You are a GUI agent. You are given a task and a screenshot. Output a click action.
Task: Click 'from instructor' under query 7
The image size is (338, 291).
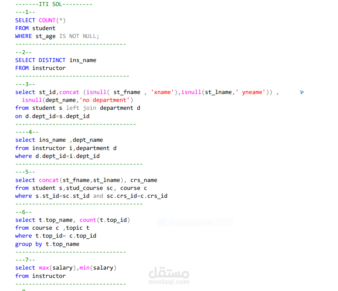(x=40, y=276)
